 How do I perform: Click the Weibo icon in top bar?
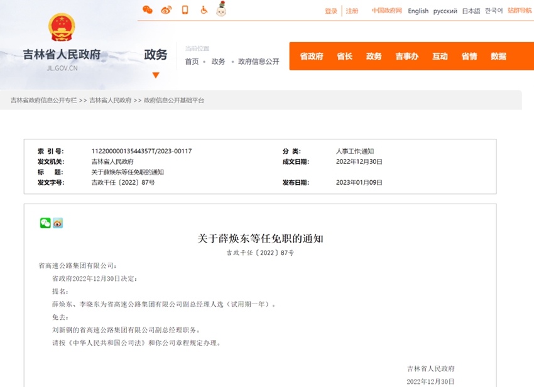166,10
